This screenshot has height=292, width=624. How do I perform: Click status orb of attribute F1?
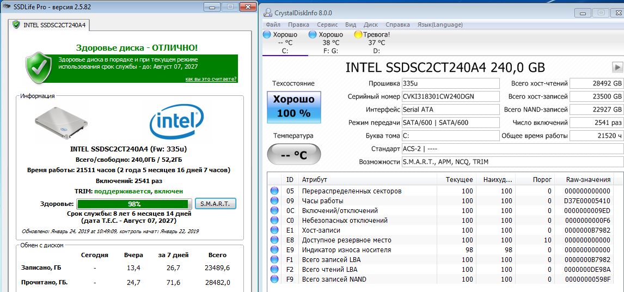pos(274,259)
